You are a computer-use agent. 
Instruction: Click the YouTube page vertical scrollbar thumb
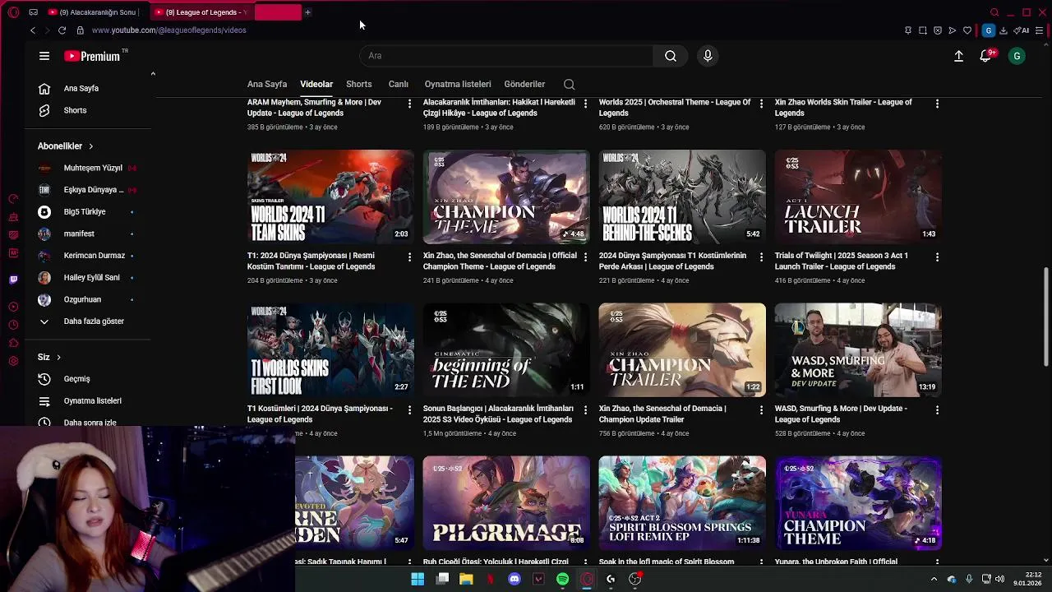tap(1046, 317)
